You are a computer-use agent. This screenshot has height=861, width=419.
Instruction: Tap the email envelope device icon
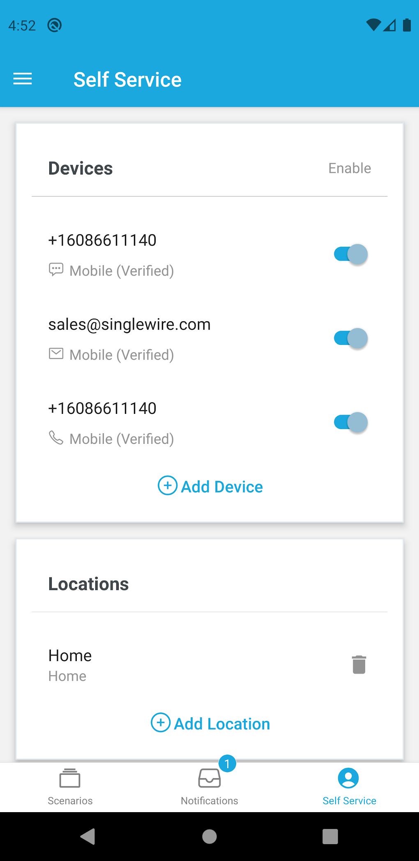tap(56, 354)
